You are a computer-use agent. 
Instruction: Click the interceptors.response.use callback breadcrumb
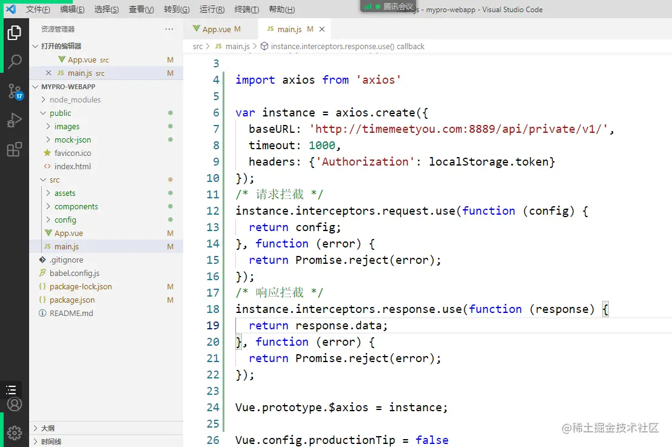[x=343, y=46]
